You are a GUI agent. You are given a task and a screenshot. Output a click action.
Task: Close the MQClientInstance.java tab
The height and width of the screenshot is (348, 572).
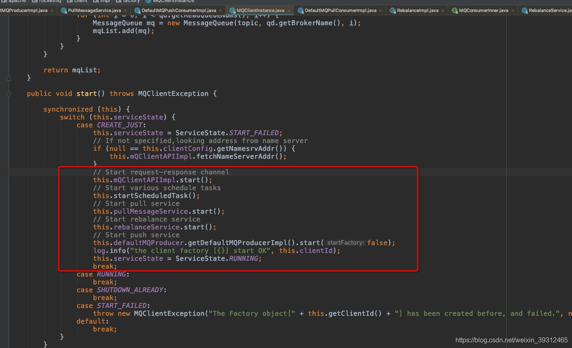pyautogui.click(x=288, y=10)
